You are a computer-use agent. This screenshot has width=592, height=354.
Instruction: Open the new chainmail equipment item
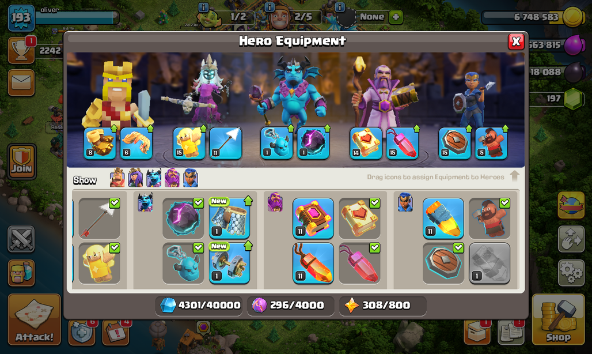click(x=229, y=219)
